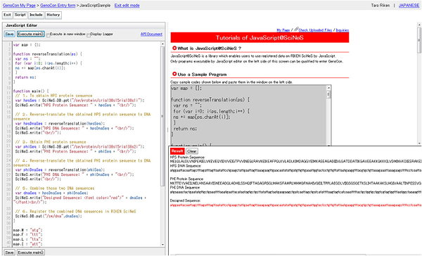
Task: Click the bottom Save button below editor
Action: tap(9, 252)
